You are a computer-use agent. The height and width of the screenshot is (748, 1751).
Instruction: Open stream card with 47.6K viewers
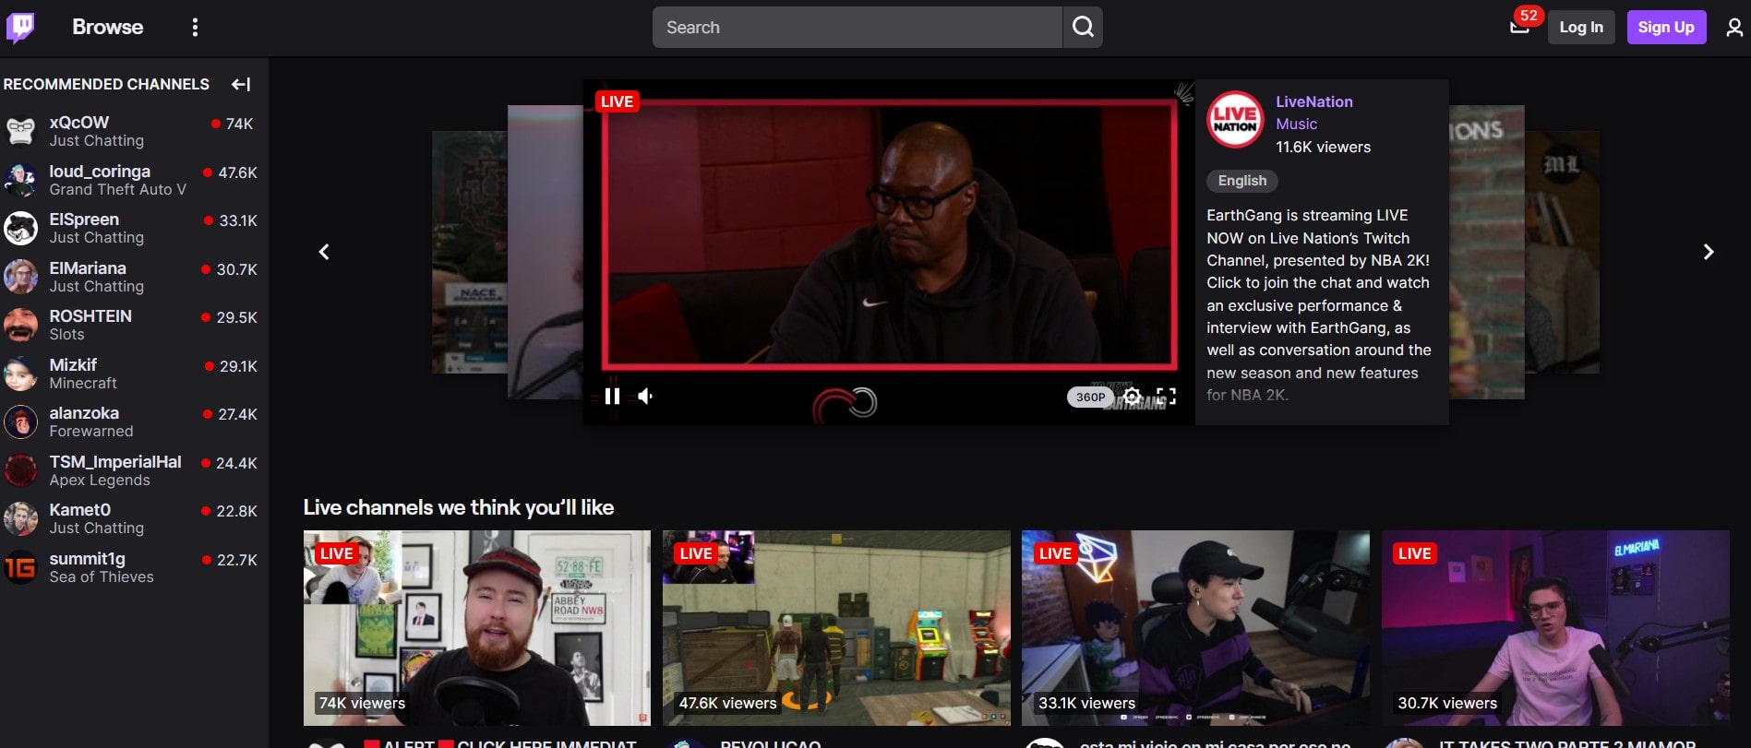[x=836, y=627]
